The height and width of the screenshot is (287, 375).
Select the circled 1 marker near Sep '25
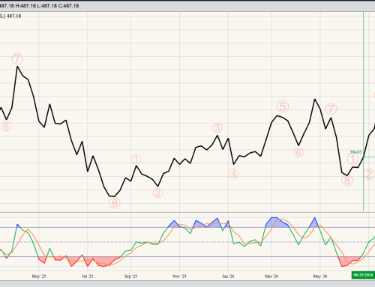coord(136,159)
